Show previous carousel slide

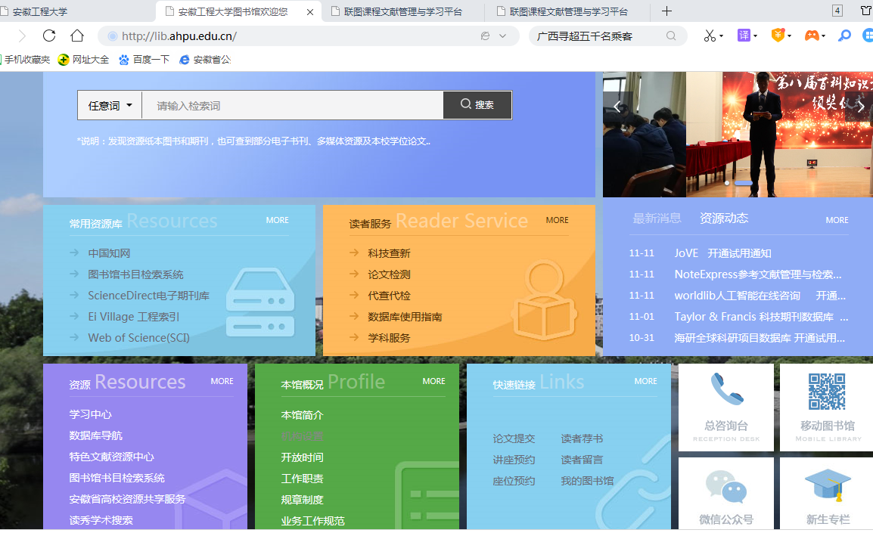pyautogui.click(x=617, y=107)
